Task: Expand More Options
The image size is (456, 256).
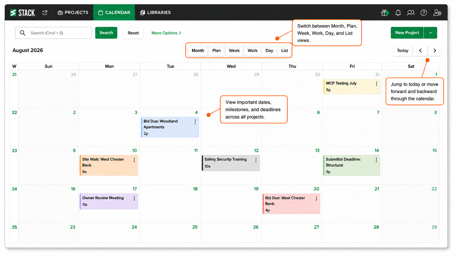Action: 166,33
